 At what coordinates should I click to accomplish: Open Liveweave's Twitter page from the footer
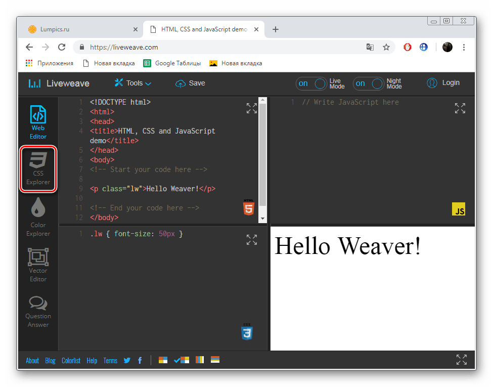pos(127,360)
